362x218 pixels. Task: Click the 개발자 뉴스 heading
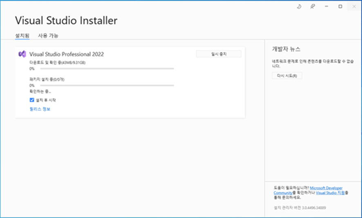[x=286, y=49]
